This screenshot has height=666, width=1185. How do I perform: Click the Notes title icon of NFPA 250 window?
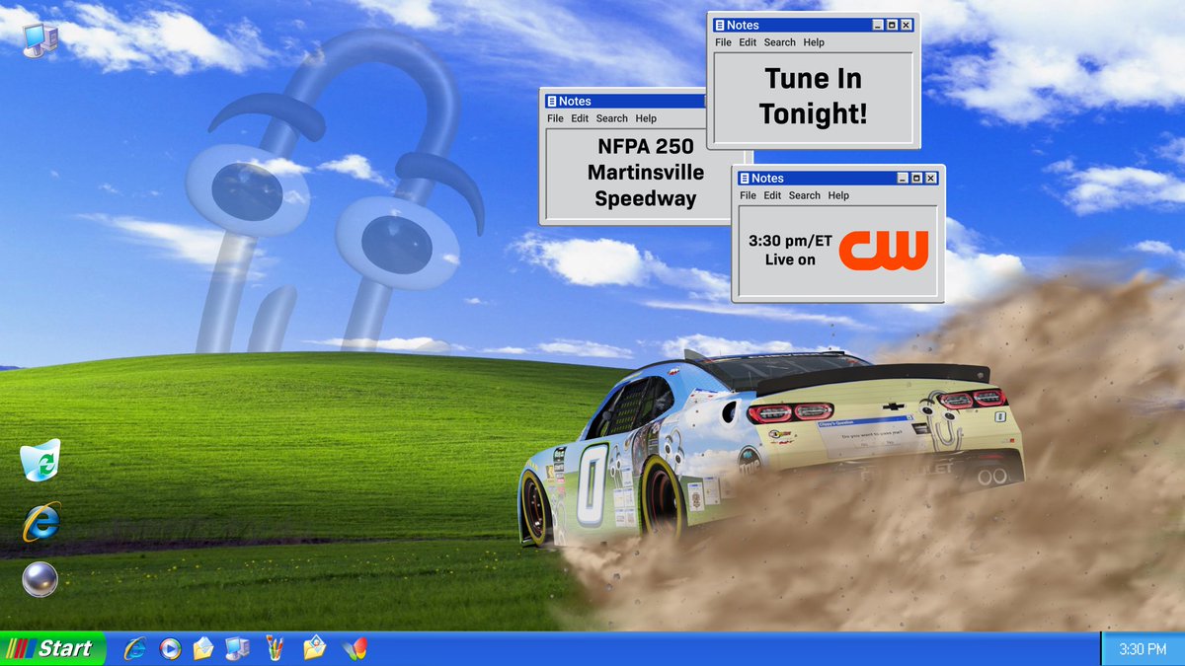tap(551, 101)
